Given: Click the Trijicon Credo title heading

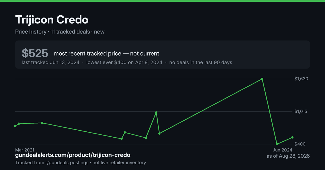Looking at the screenshot, I should coord(52,20).
